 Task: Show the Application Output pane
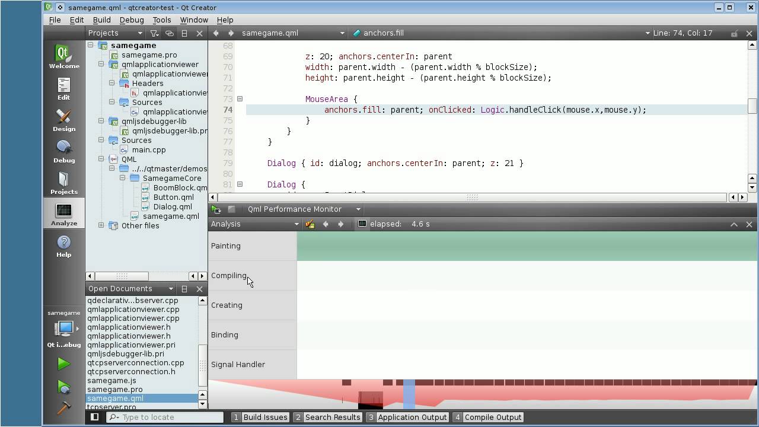click(407, 417)
